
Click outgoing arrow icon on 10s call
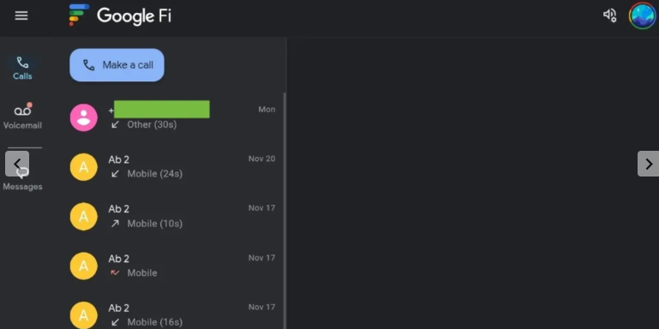115,224
